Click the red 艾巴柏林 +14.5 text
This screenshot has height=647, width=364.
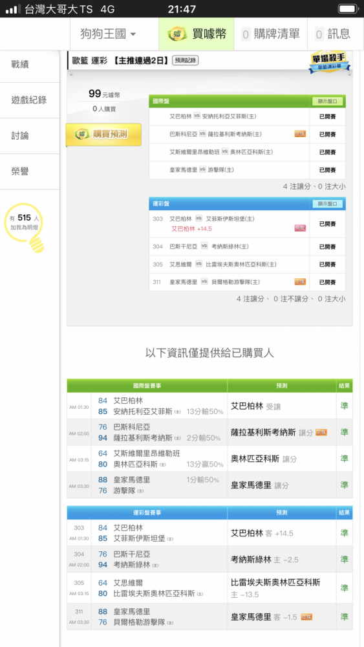pos(191,228)
